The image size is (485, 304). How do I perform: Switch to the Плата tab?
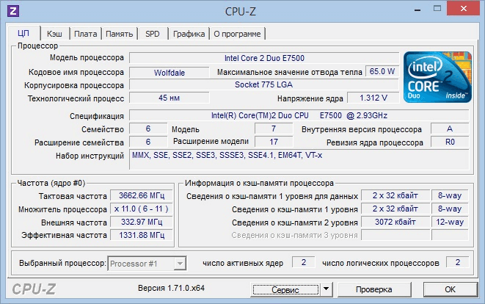pos(85,33)
